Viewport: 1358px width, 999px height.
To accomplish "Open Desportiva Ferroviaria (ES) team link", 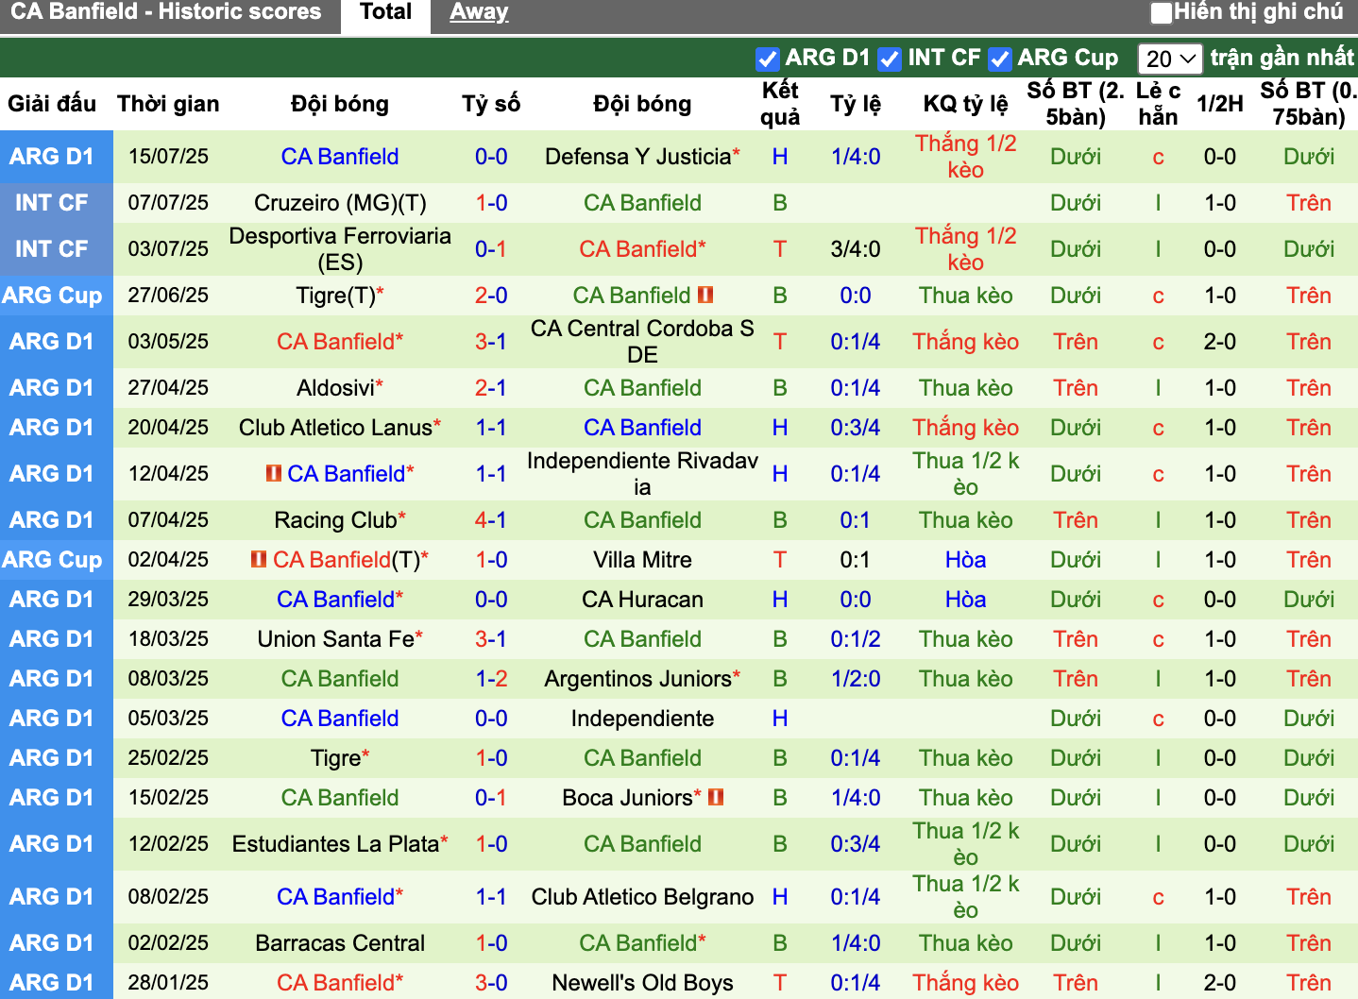I will pyautogui.click(x=340, y=249).
